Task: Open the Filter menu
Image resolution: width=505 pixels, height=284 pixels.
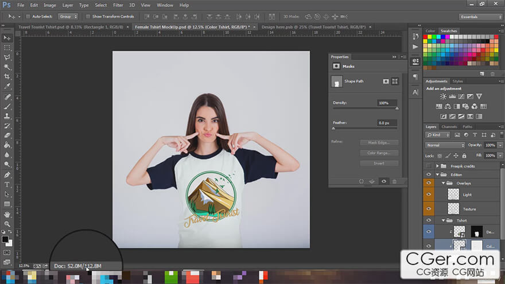Action: coord(118,5)
